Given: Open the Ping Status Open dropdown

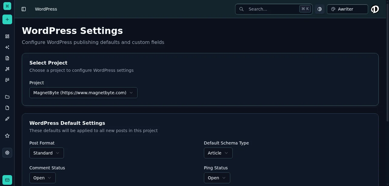Looking at the screenshot, I should coord(217,178).
